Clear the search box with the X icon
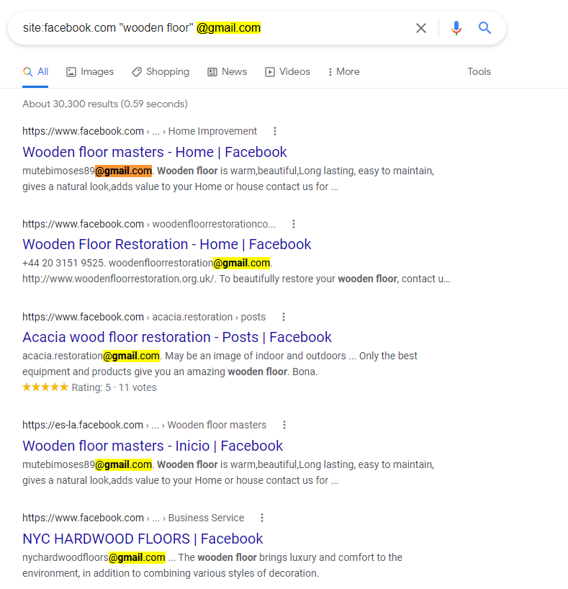Viewport: 568px width, 589px height. tap(421, 28)
